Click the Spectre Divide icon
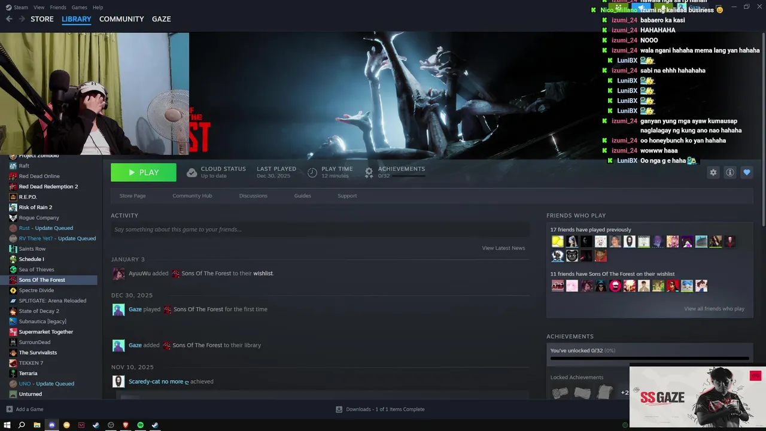The width and height of the screenshot is (766, 431). (x=13, y=290)
